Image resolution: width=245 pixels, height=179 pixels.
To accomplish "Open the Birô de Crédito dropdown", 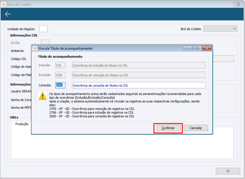I will coord(220,29).
